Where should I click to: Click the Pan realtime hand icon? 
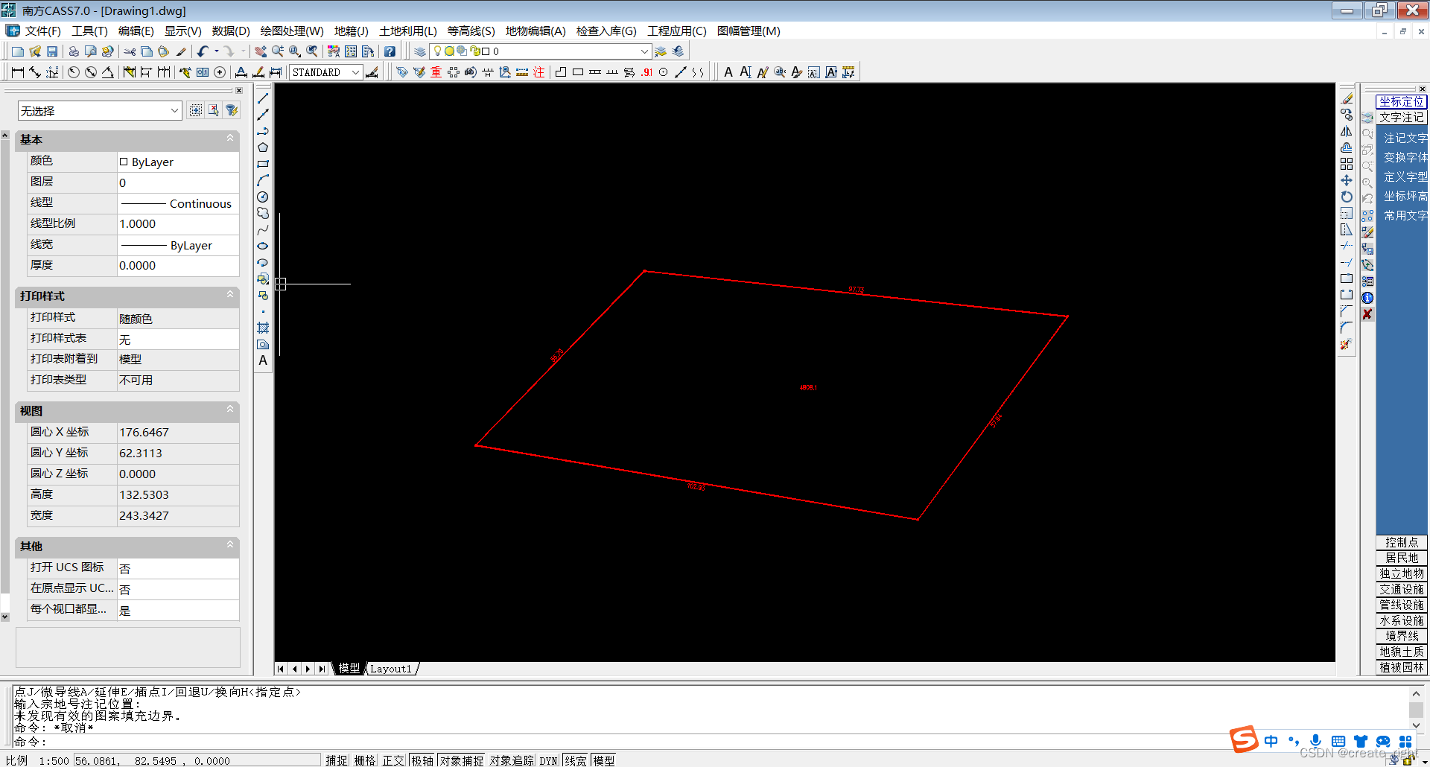pyautogui.click(x=260, y=51)
